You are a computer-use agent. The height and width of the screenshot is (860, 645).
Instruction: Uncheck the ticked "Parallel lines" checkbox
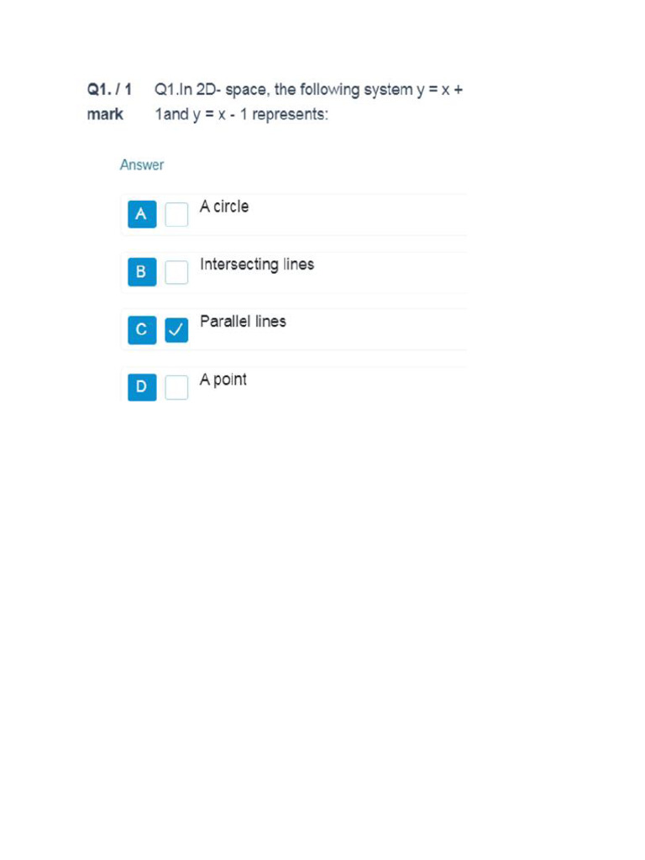pyautogui.click(x=176, y=329)
